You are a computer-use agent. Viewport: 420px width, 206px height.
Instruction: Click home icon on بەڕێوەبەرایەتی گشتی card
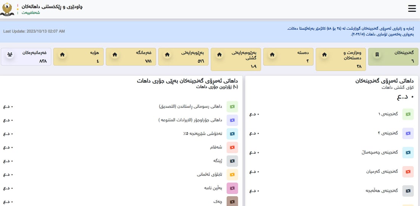coord(220,55)
